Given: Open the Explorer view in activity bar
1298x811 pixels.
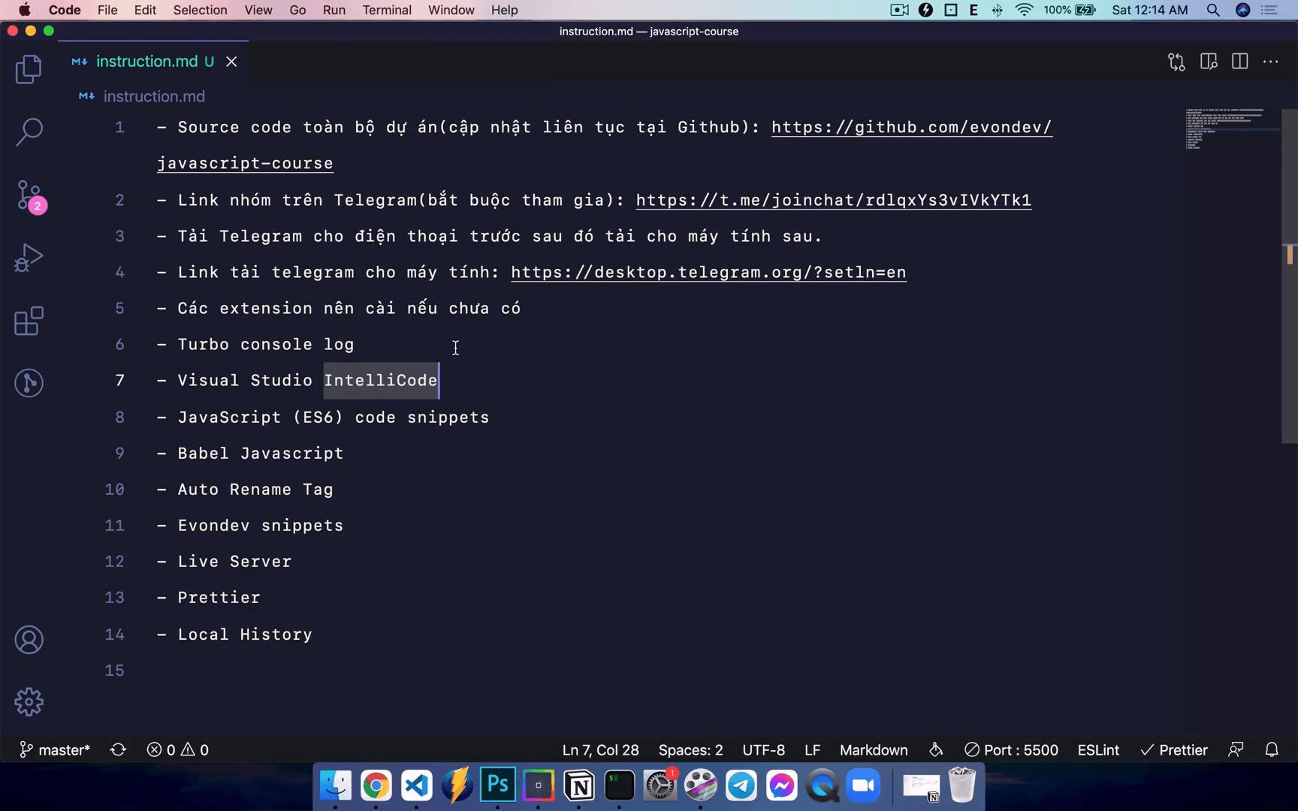Looking at the screenshot, I should (29, 69).
